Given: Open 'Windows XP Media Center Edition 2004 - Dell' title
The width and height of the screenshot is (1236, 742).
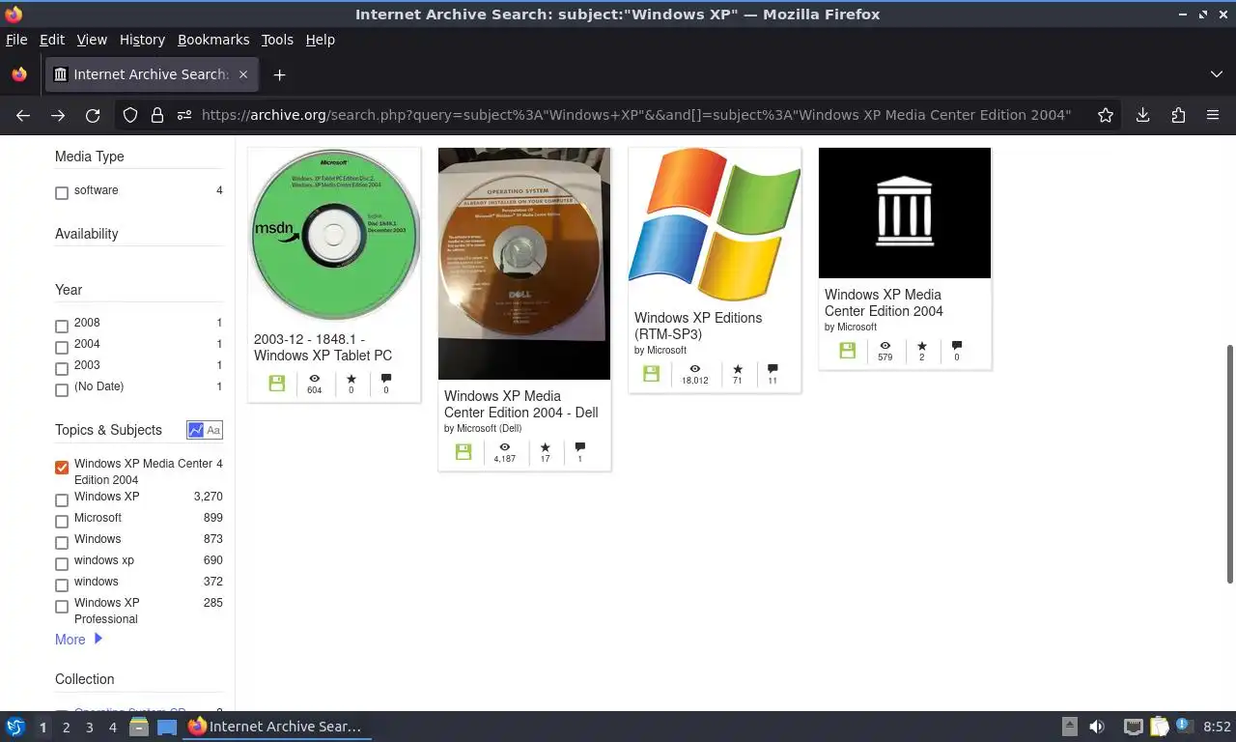Looking at the screenshot, I should [x=521, y=404].
